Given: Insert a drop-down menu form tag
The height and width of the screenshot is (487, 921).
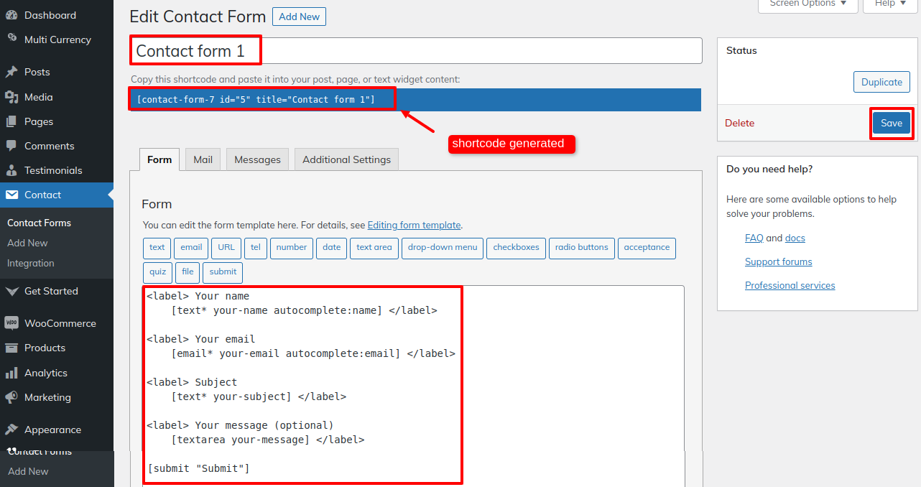Looking at the screenshot, I should 442,248.
